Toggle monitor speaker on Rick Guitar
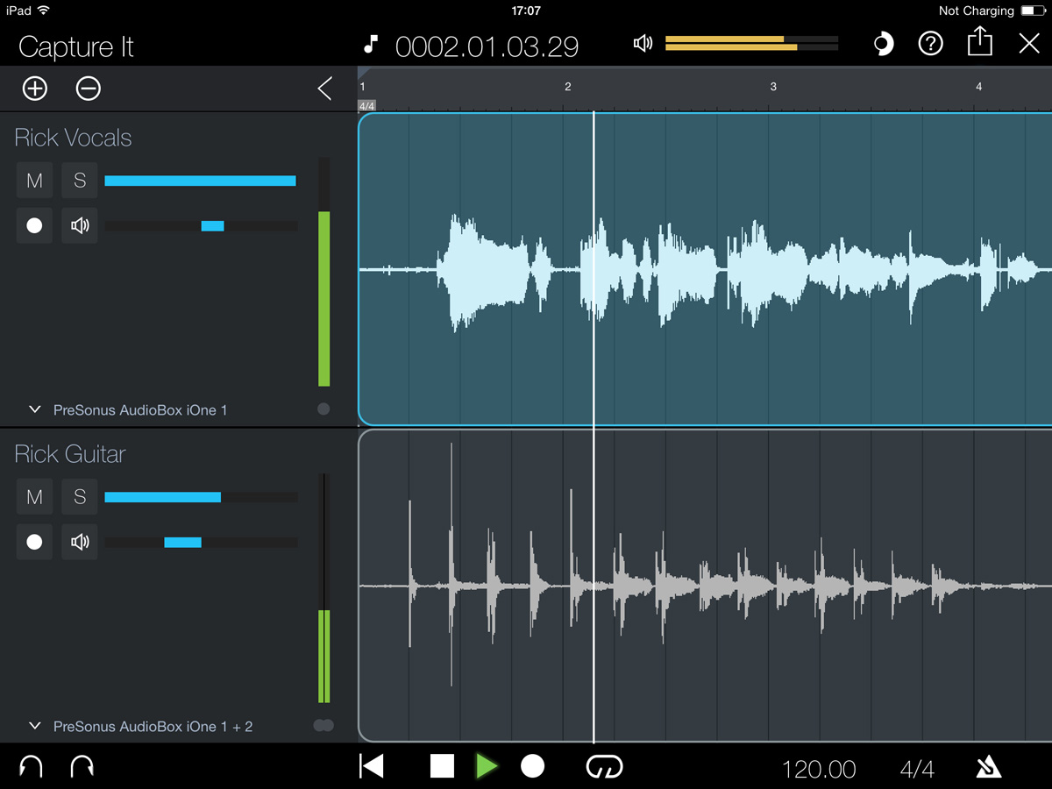The image size is (1052, 789). click(x=80, y=543)
